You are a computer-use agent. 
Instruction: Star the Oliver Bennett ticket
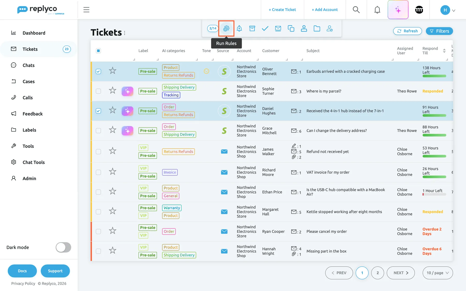click(x=112, y=71)
